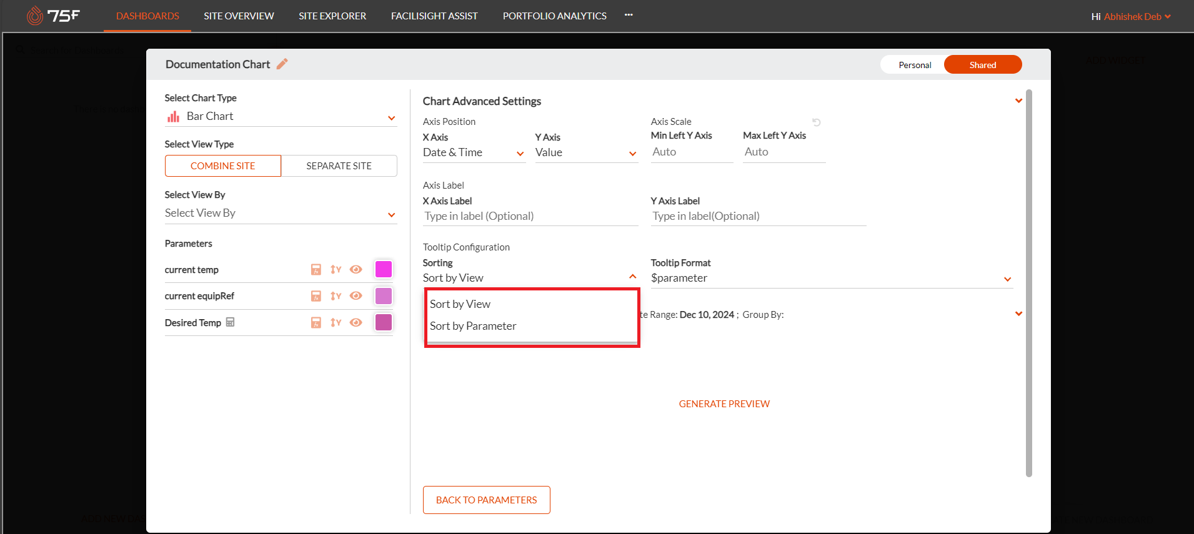Reset the Axis Scale values
This screenshot has height=534, width=1194.
(816, 122)
